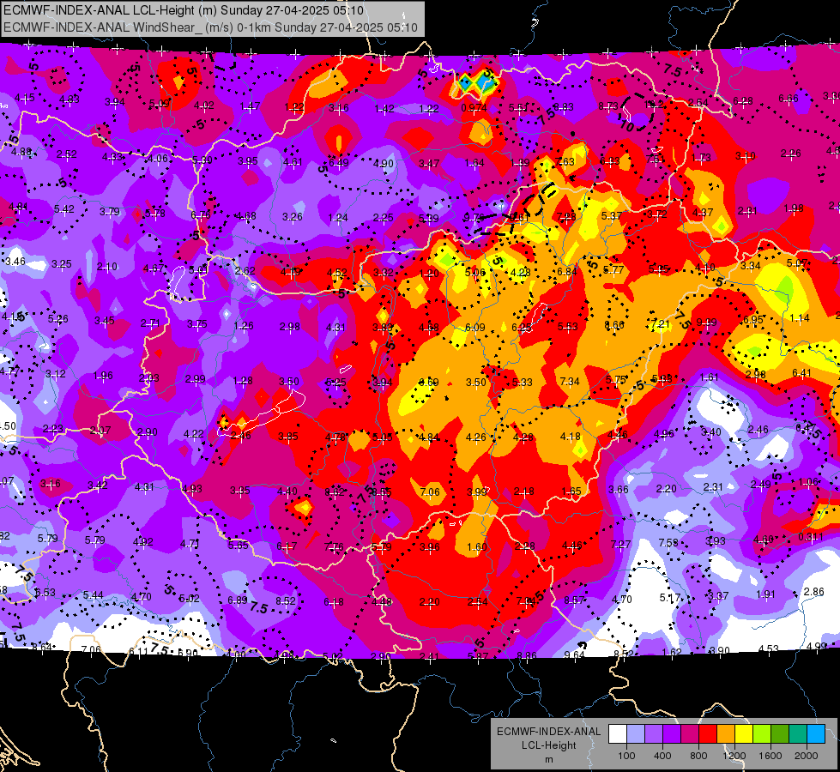
Task: Select the grid value 5.33
Action: (x=523, y=382)
